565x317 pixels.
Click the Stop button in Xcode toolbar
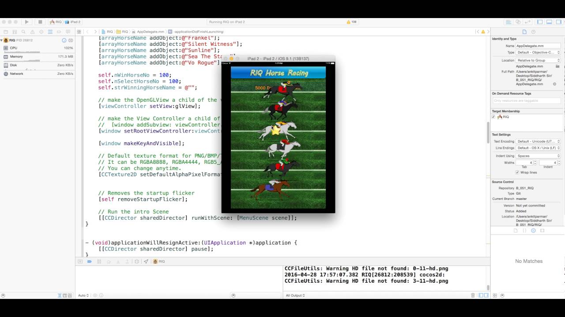point(40,22)
